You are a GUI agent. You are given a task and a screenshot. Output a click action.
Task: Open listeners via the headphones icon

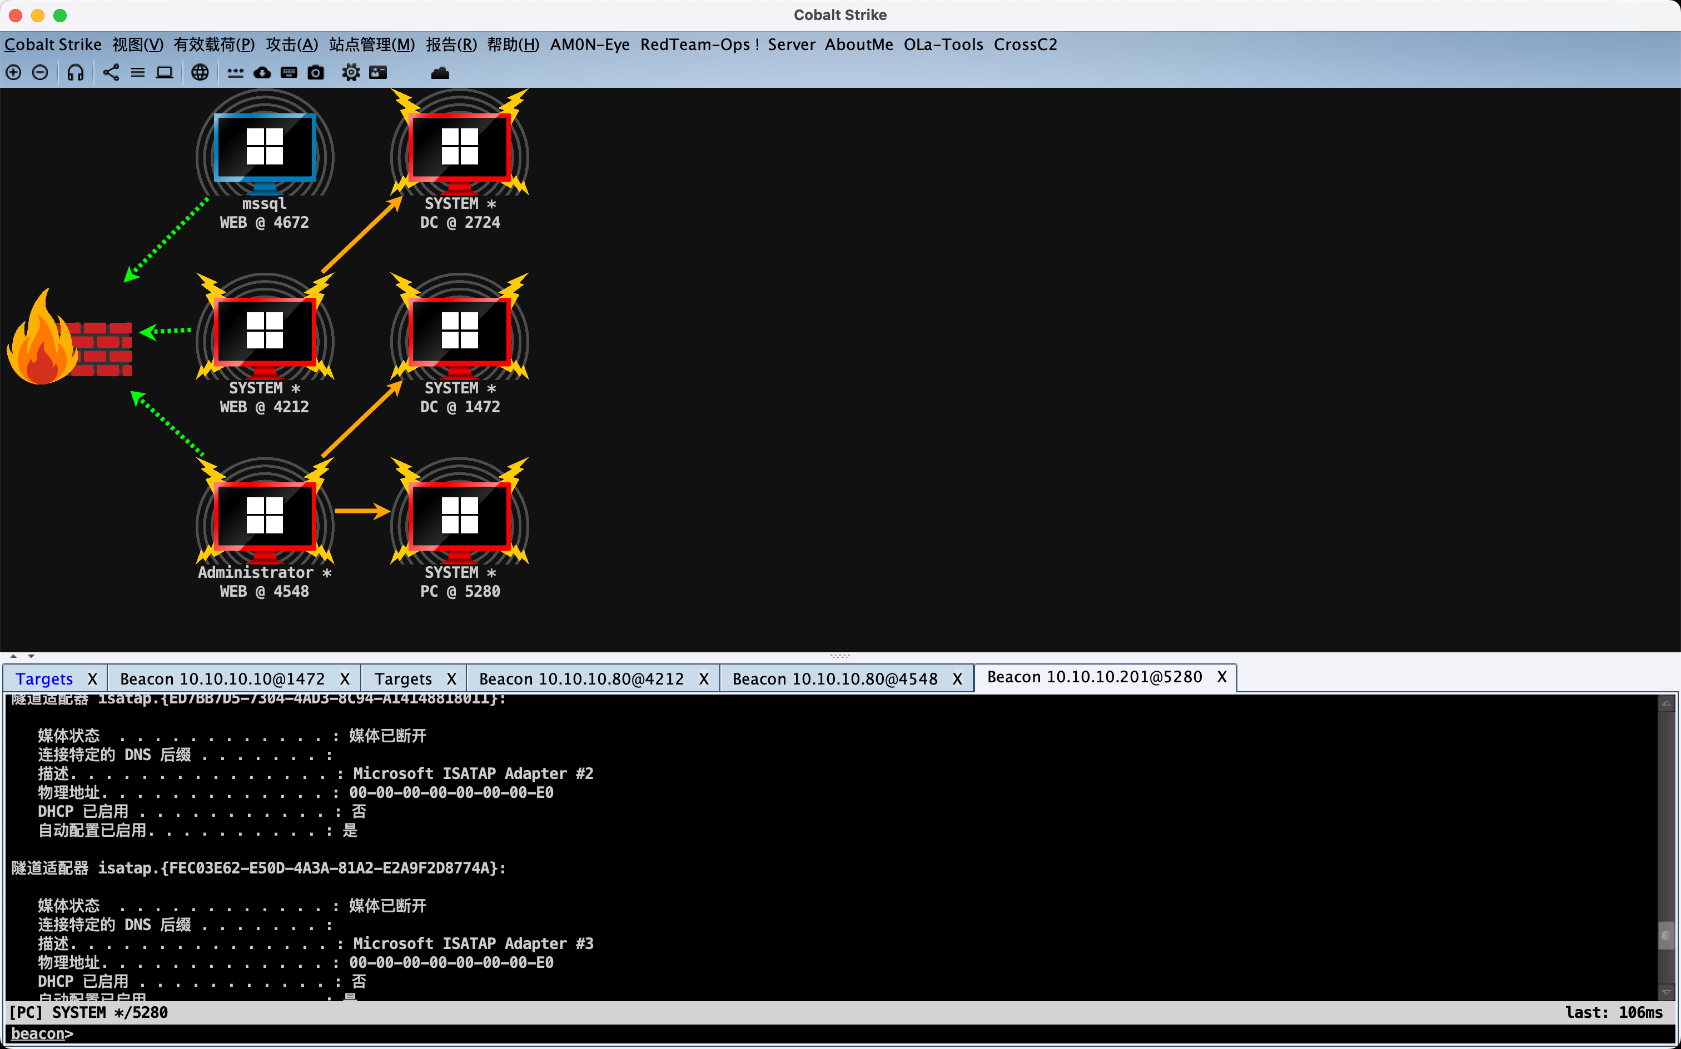point(76,72)
